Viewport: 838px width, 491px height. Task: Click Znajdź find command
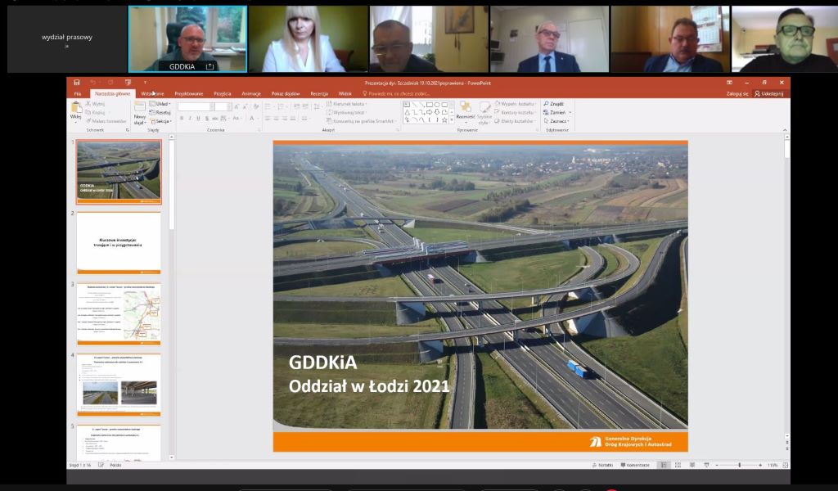tap(554, 104)
